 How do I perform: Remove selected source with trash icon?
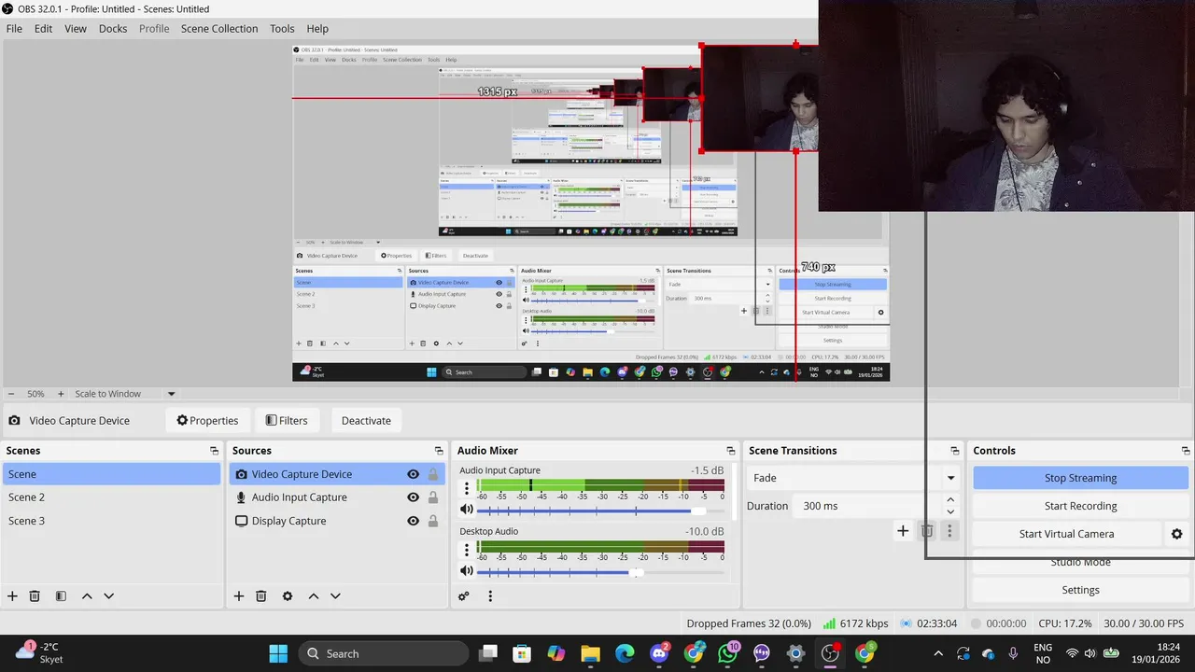pos(261,596)
